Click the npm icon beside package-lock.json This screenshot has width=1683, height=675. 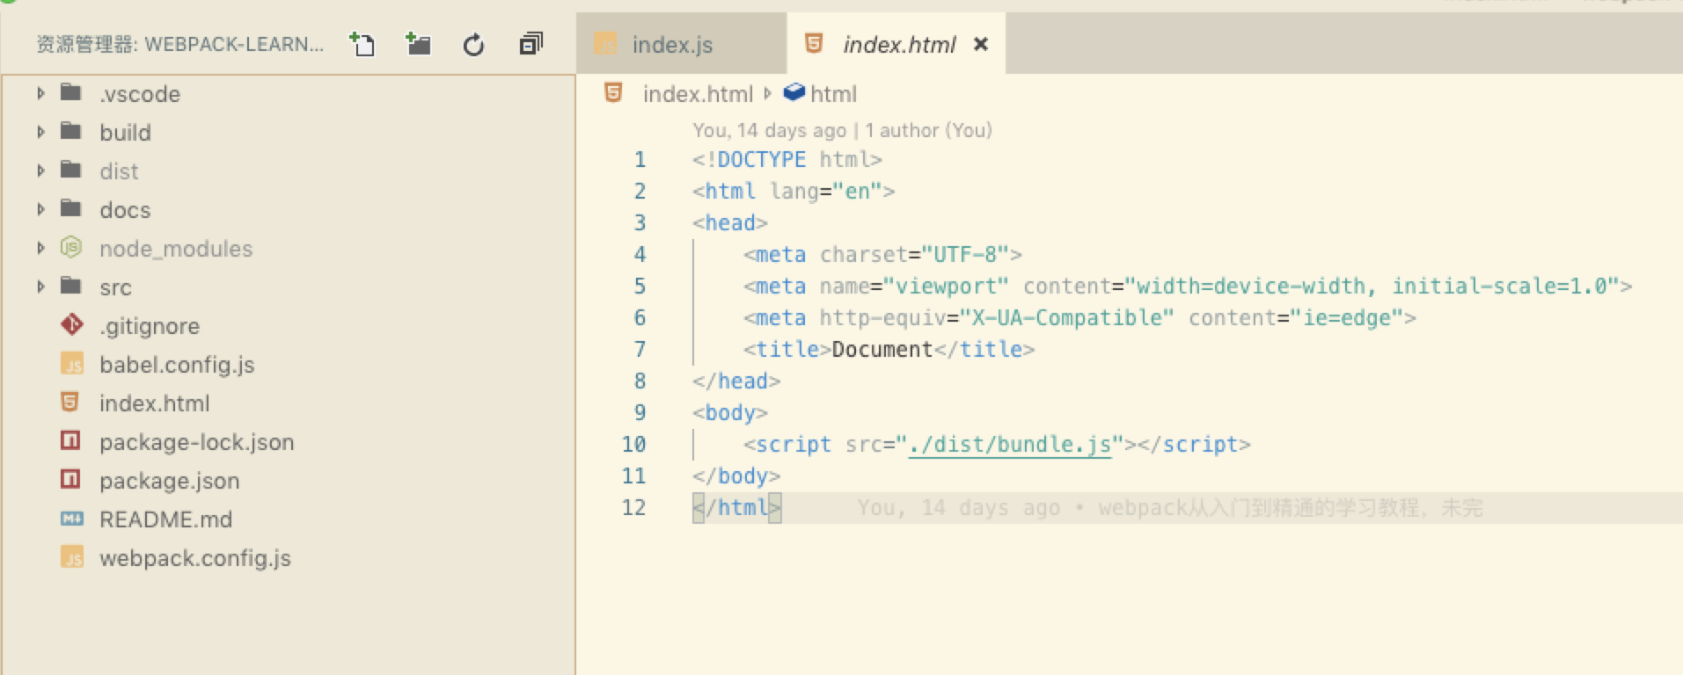(x=70, y=440)
